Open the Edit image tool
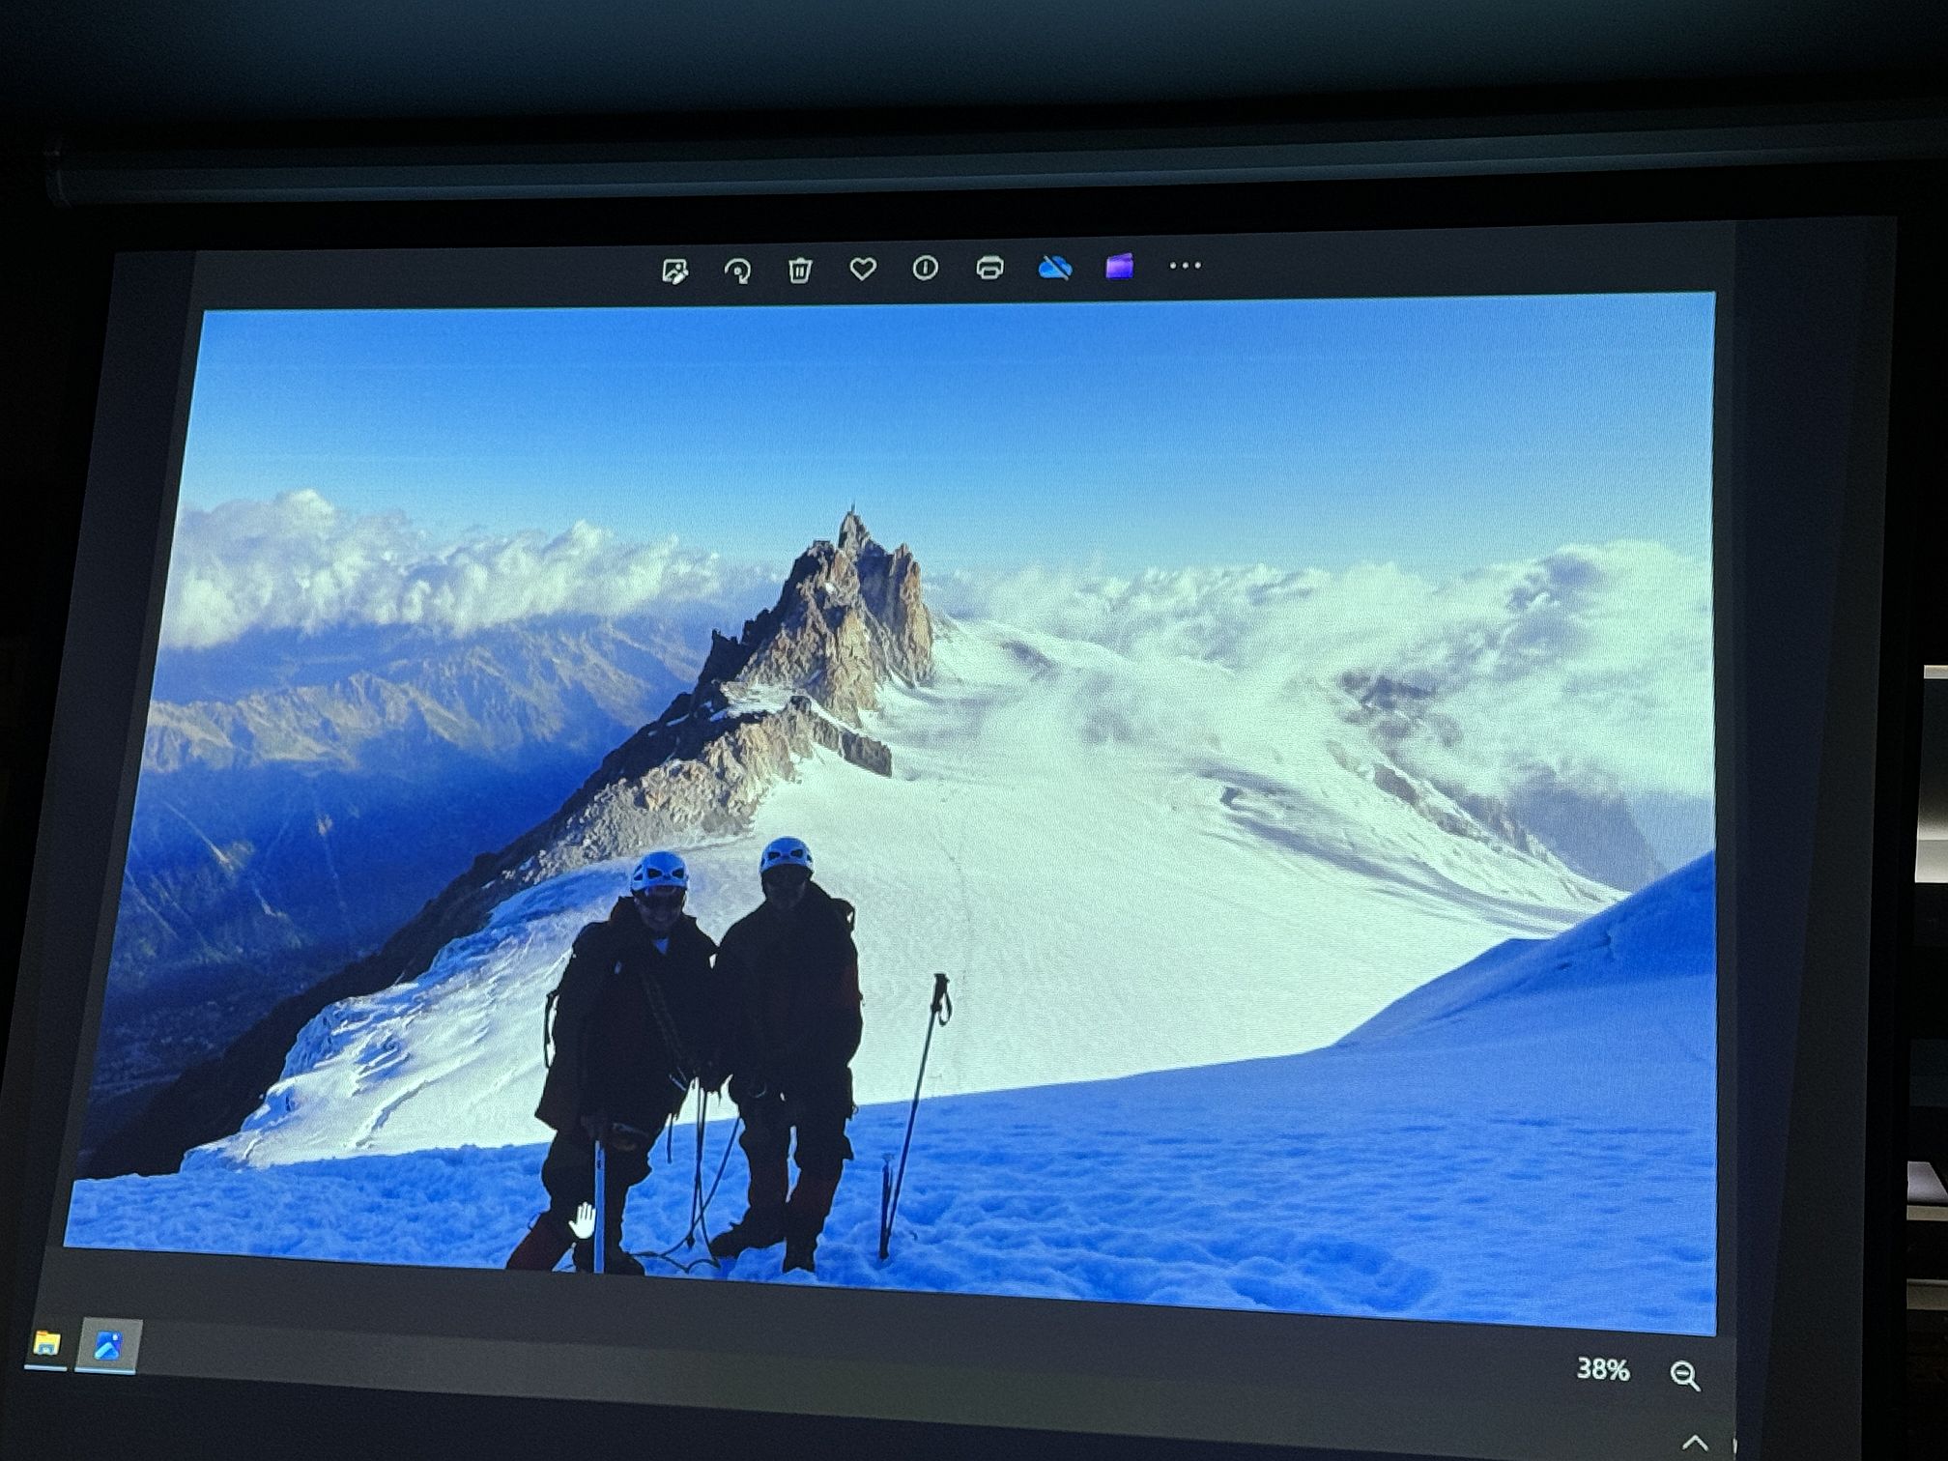1948x1461 pixels. pos(674,272)
